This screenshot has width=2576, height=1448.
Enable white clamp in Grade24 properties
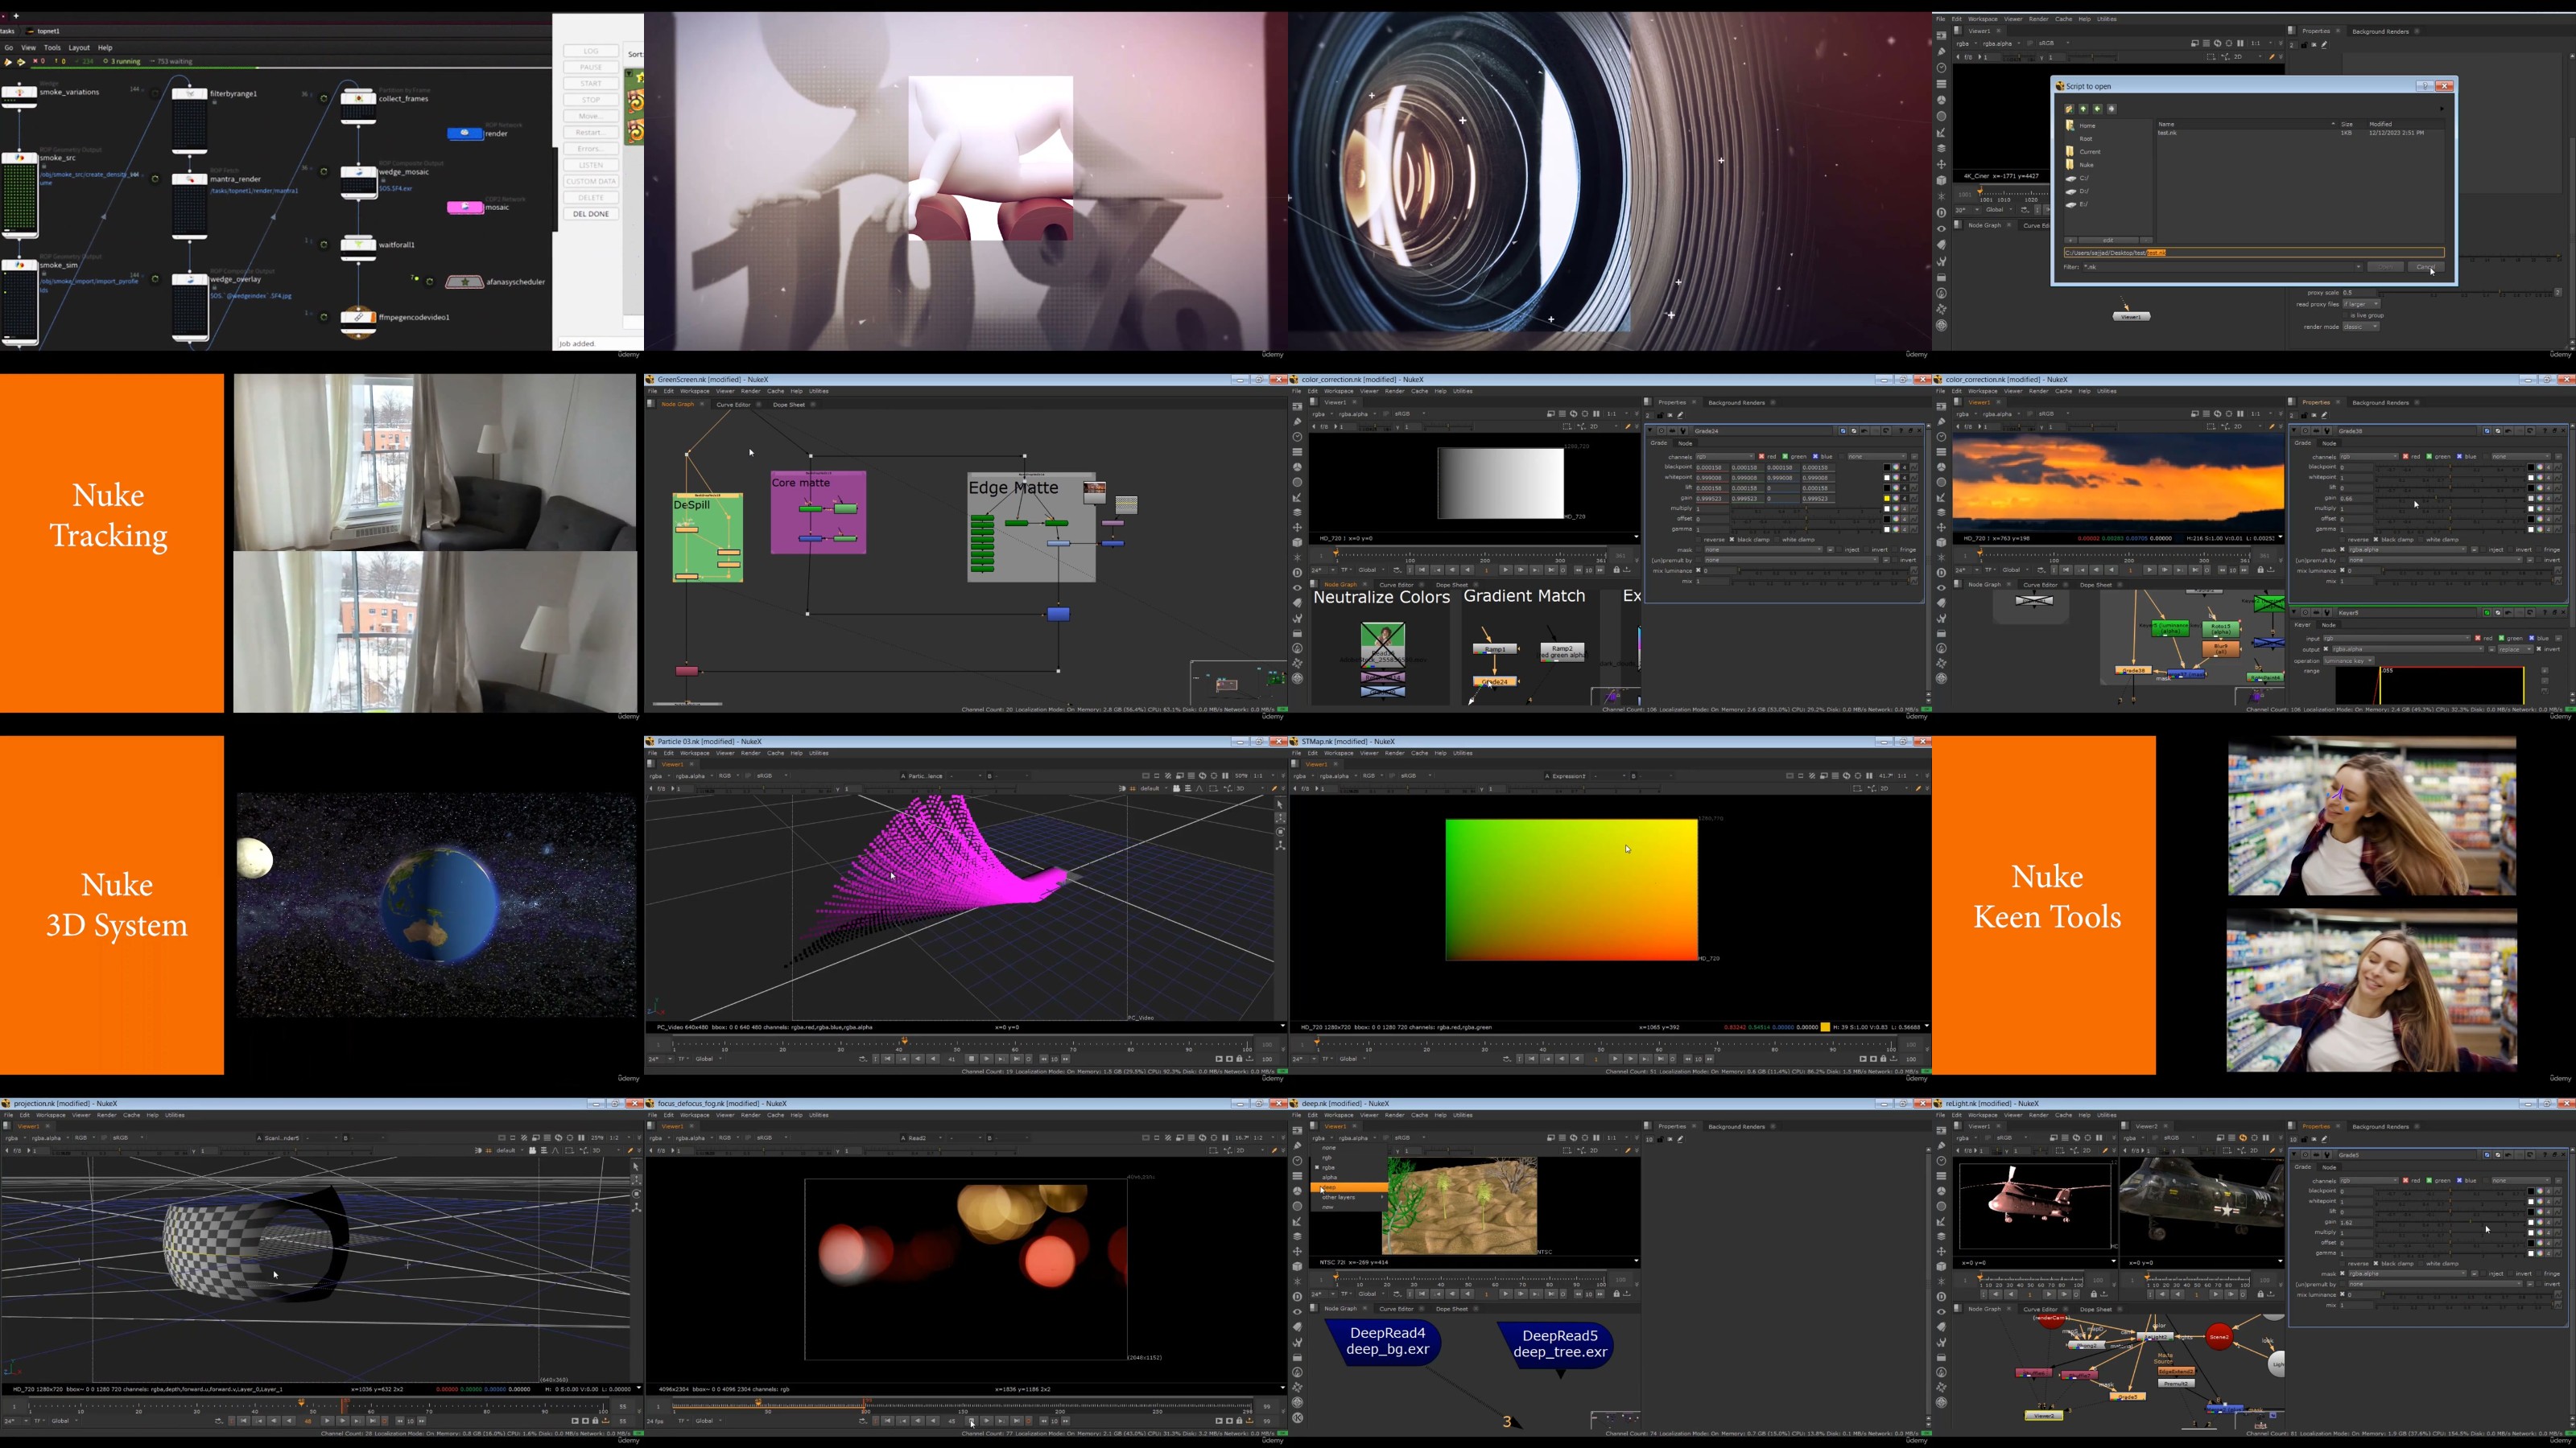pyautogui.click(x=1776, y=540)
